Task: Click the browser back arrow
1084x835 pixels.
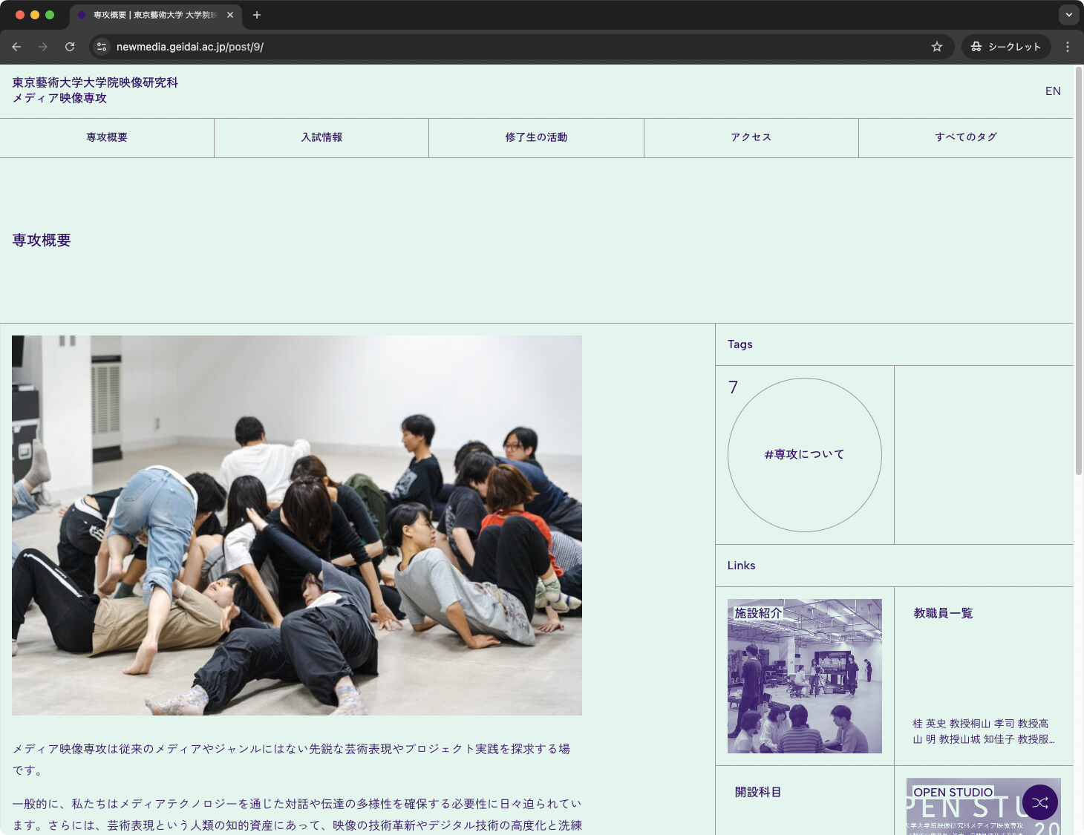Action: [x=16, y=47]
